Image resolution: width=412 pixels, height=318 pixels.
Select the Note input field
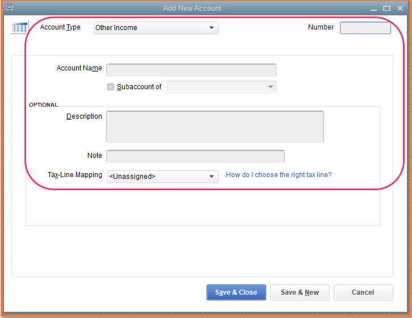(195, 156)
